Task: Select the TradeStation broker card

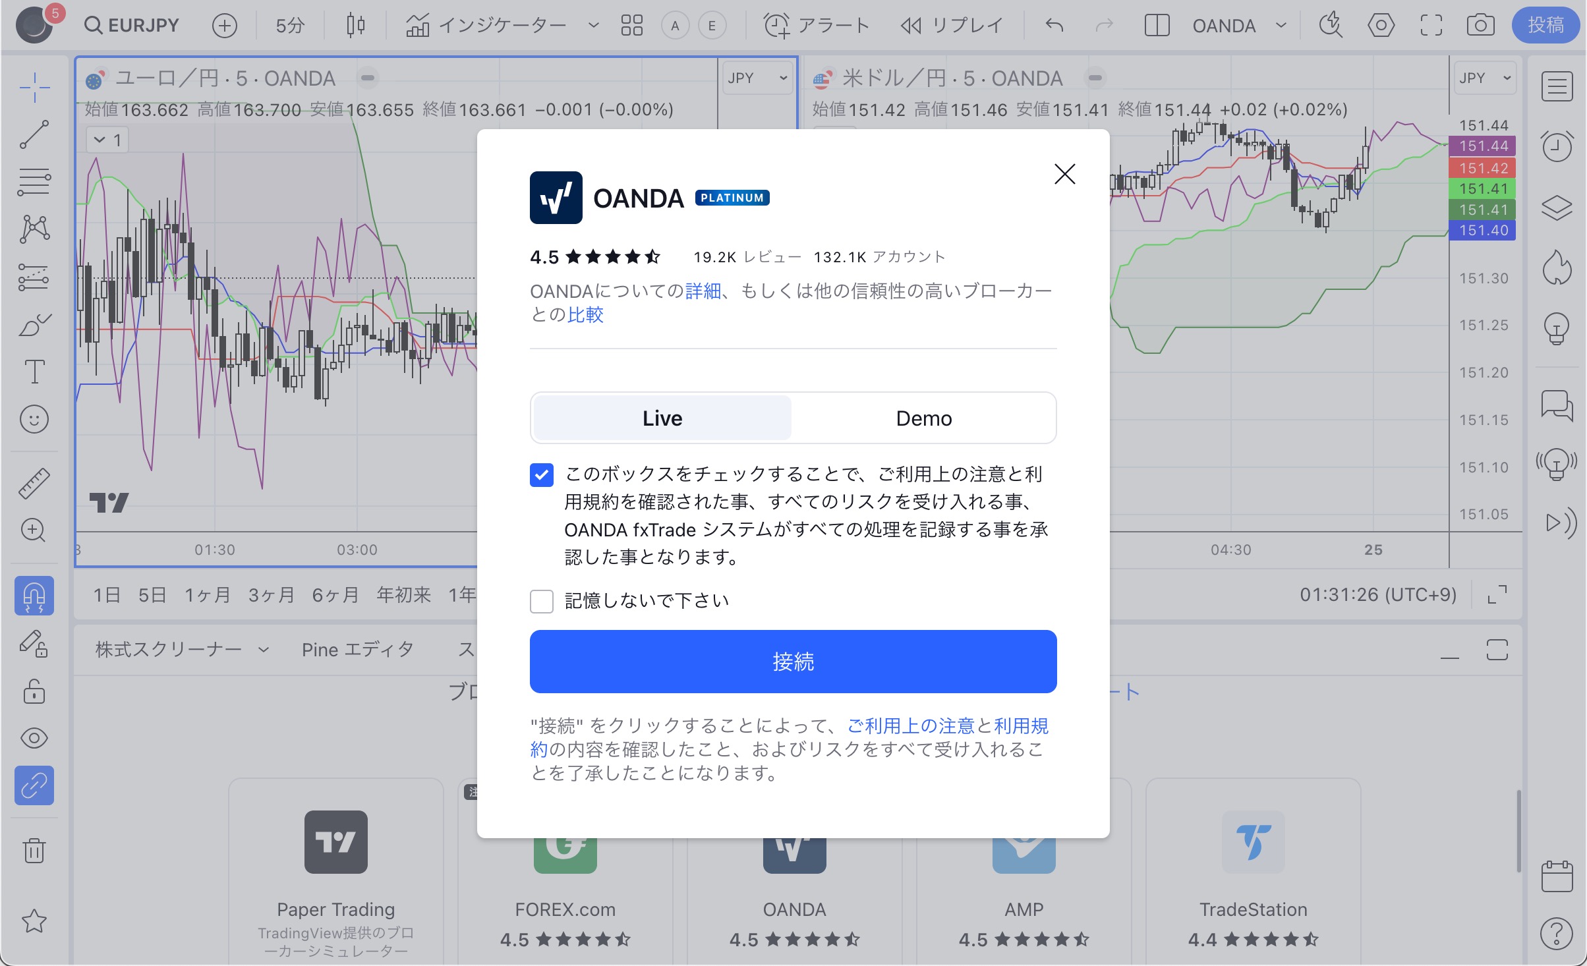Action: (1254, 872)
